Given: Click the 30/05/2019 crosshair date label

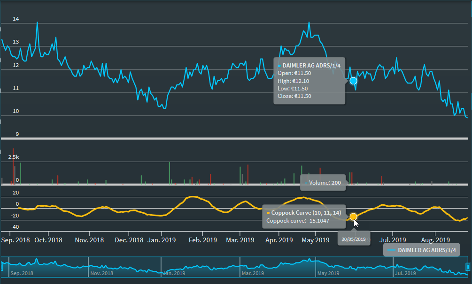Looking at the screenshot, I should [x=354, y=239].
